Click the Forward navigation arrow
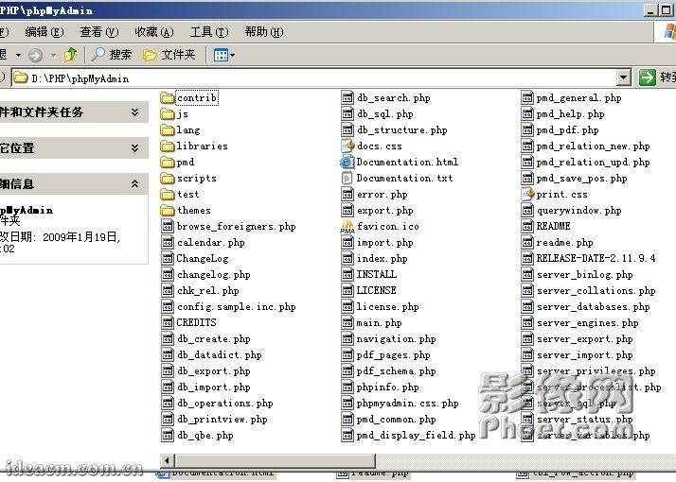Screen dimensions: 676x482 [36, 55]
